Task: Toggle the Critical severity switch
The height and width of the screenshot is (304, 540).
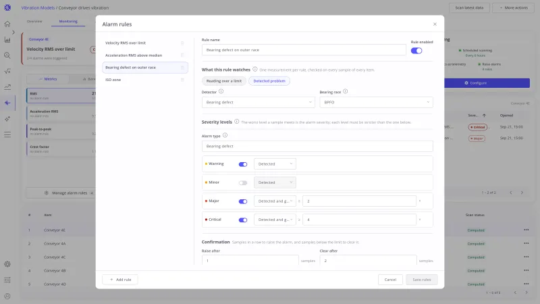Action: [243, 220]
